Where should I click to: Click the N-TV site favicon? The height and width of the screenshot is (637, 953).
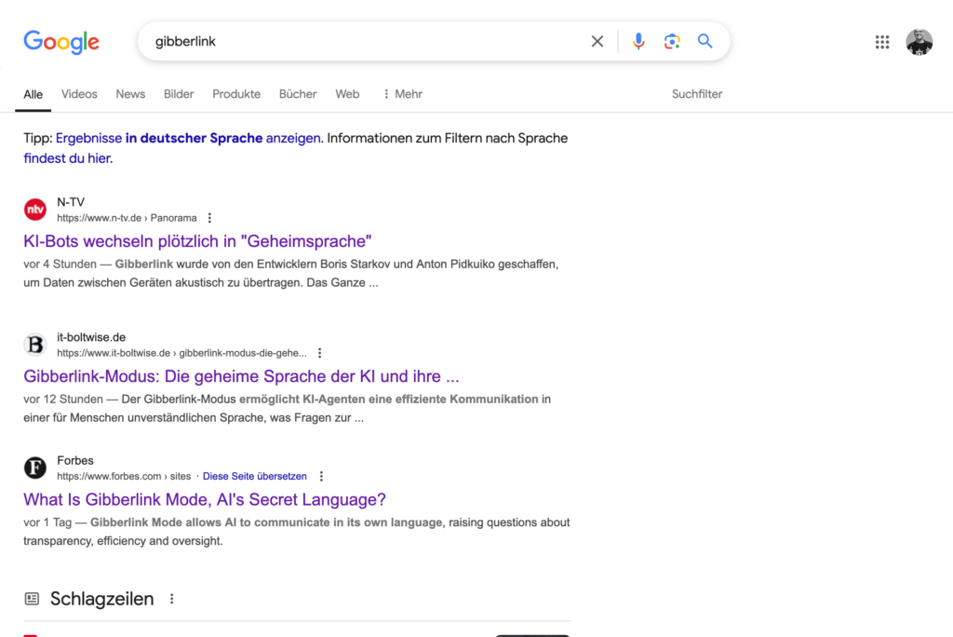(x=35, y=210)
